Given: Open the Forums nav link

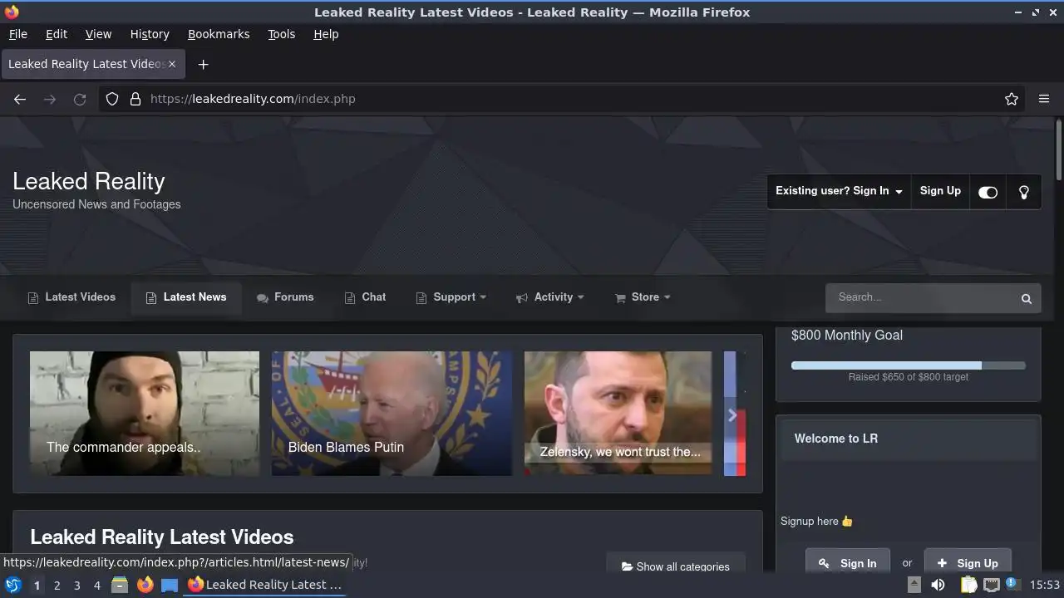Looking at the screenshot, I should click(285, 297).
